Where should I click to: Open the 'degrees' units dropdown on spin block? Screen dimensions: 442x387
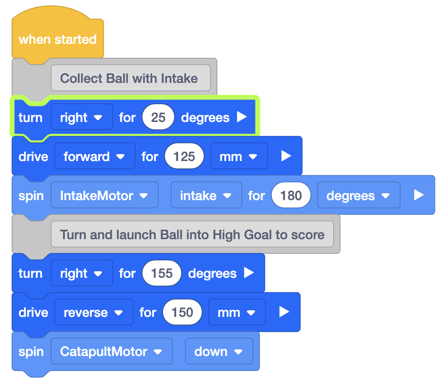click(358, 194)
